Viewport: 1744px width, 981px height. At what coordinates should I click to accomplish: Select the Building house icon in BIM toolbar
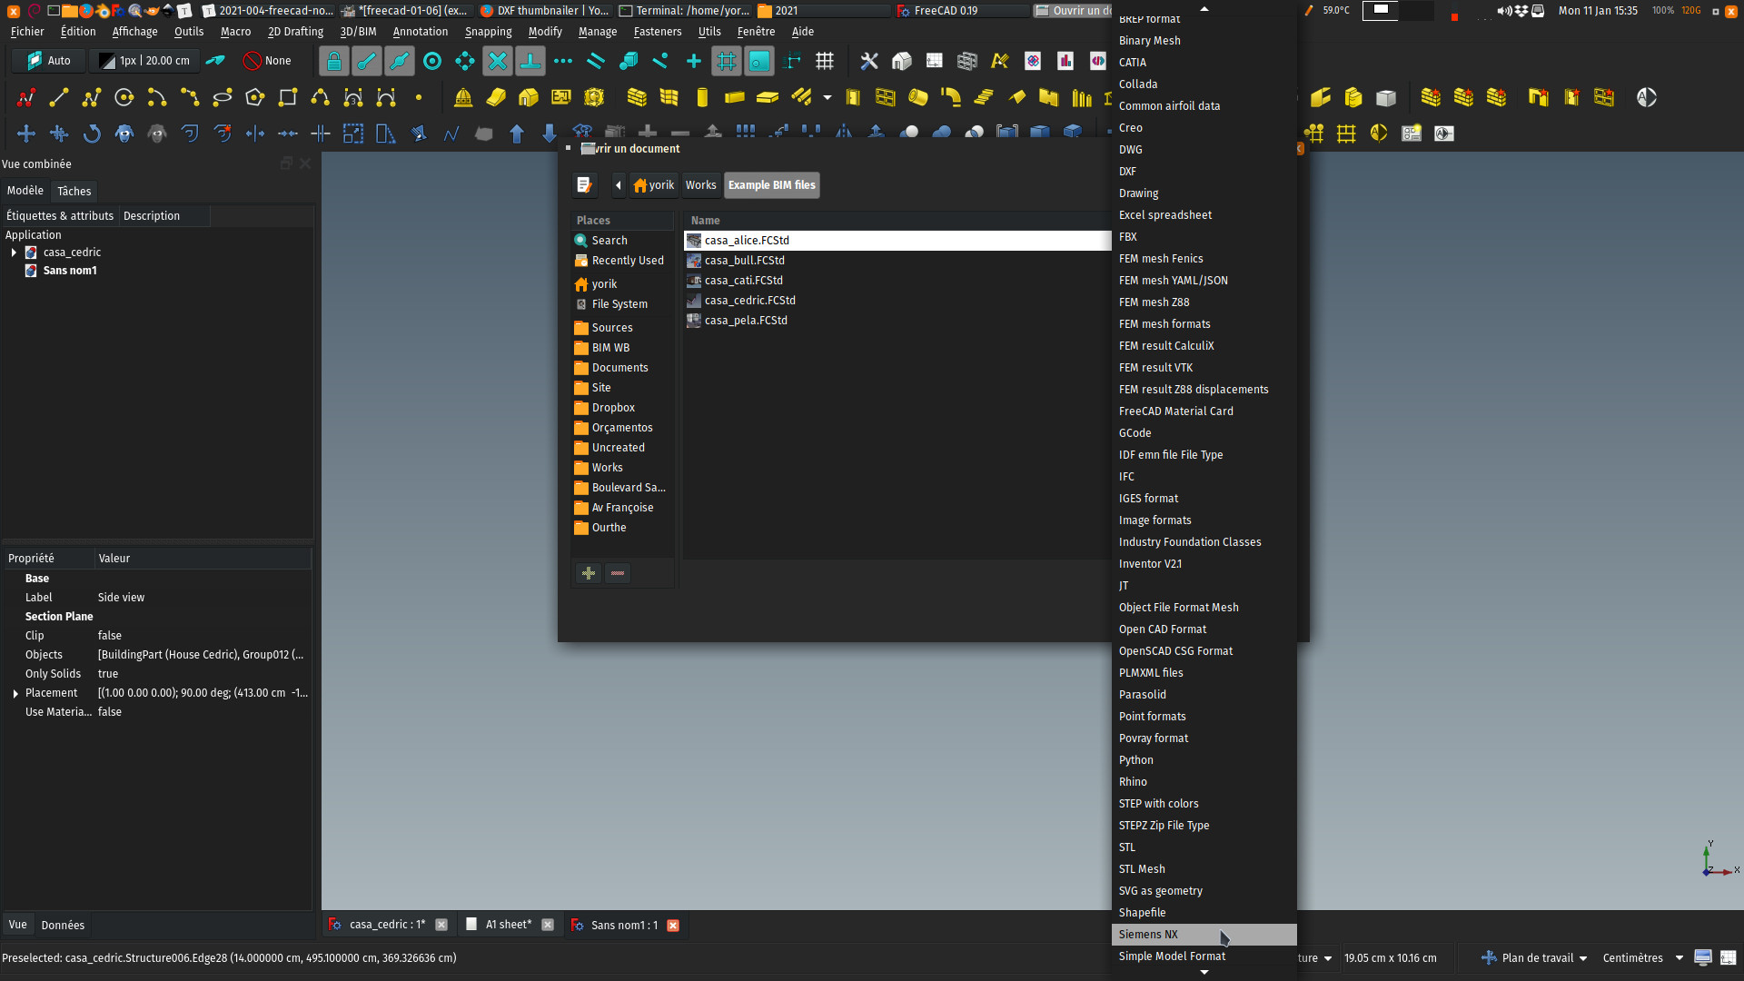529,97
